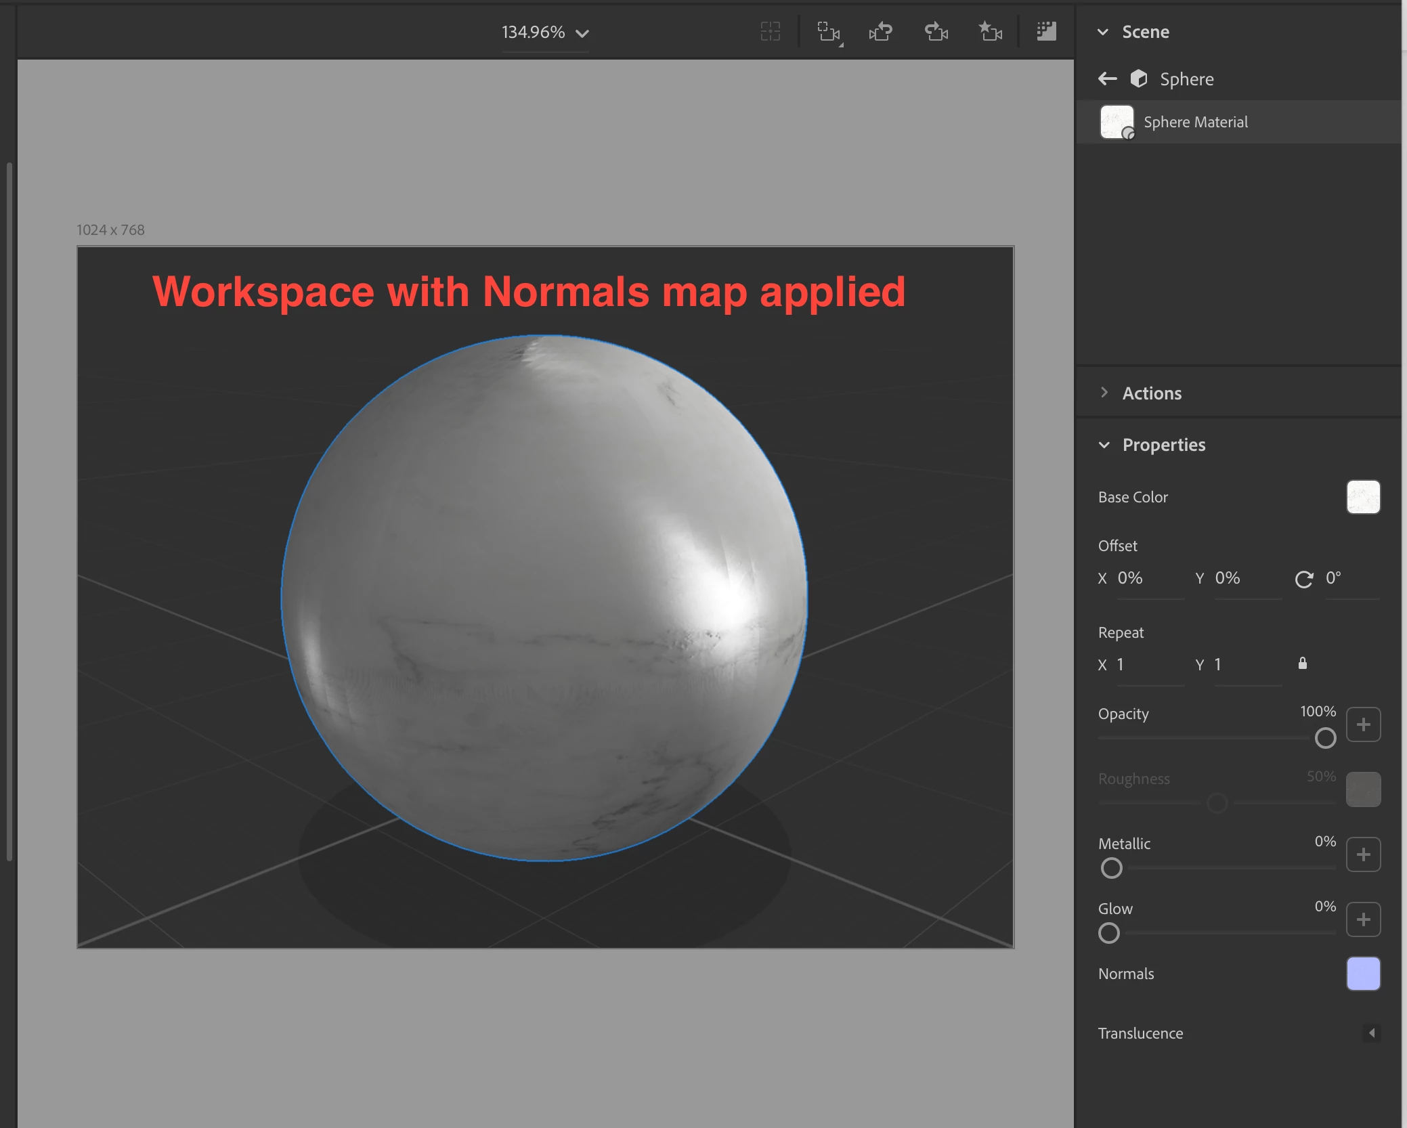This screenshot has width=1407, height=1128.
Task: Click the back arrow beside Sphere
Action: [1107, 79]
